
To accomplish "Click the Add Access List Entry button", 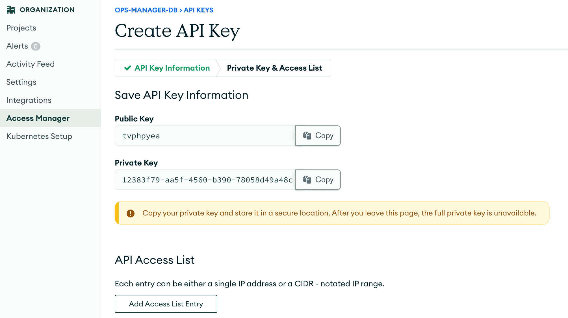I will click(x=166, y=304).
